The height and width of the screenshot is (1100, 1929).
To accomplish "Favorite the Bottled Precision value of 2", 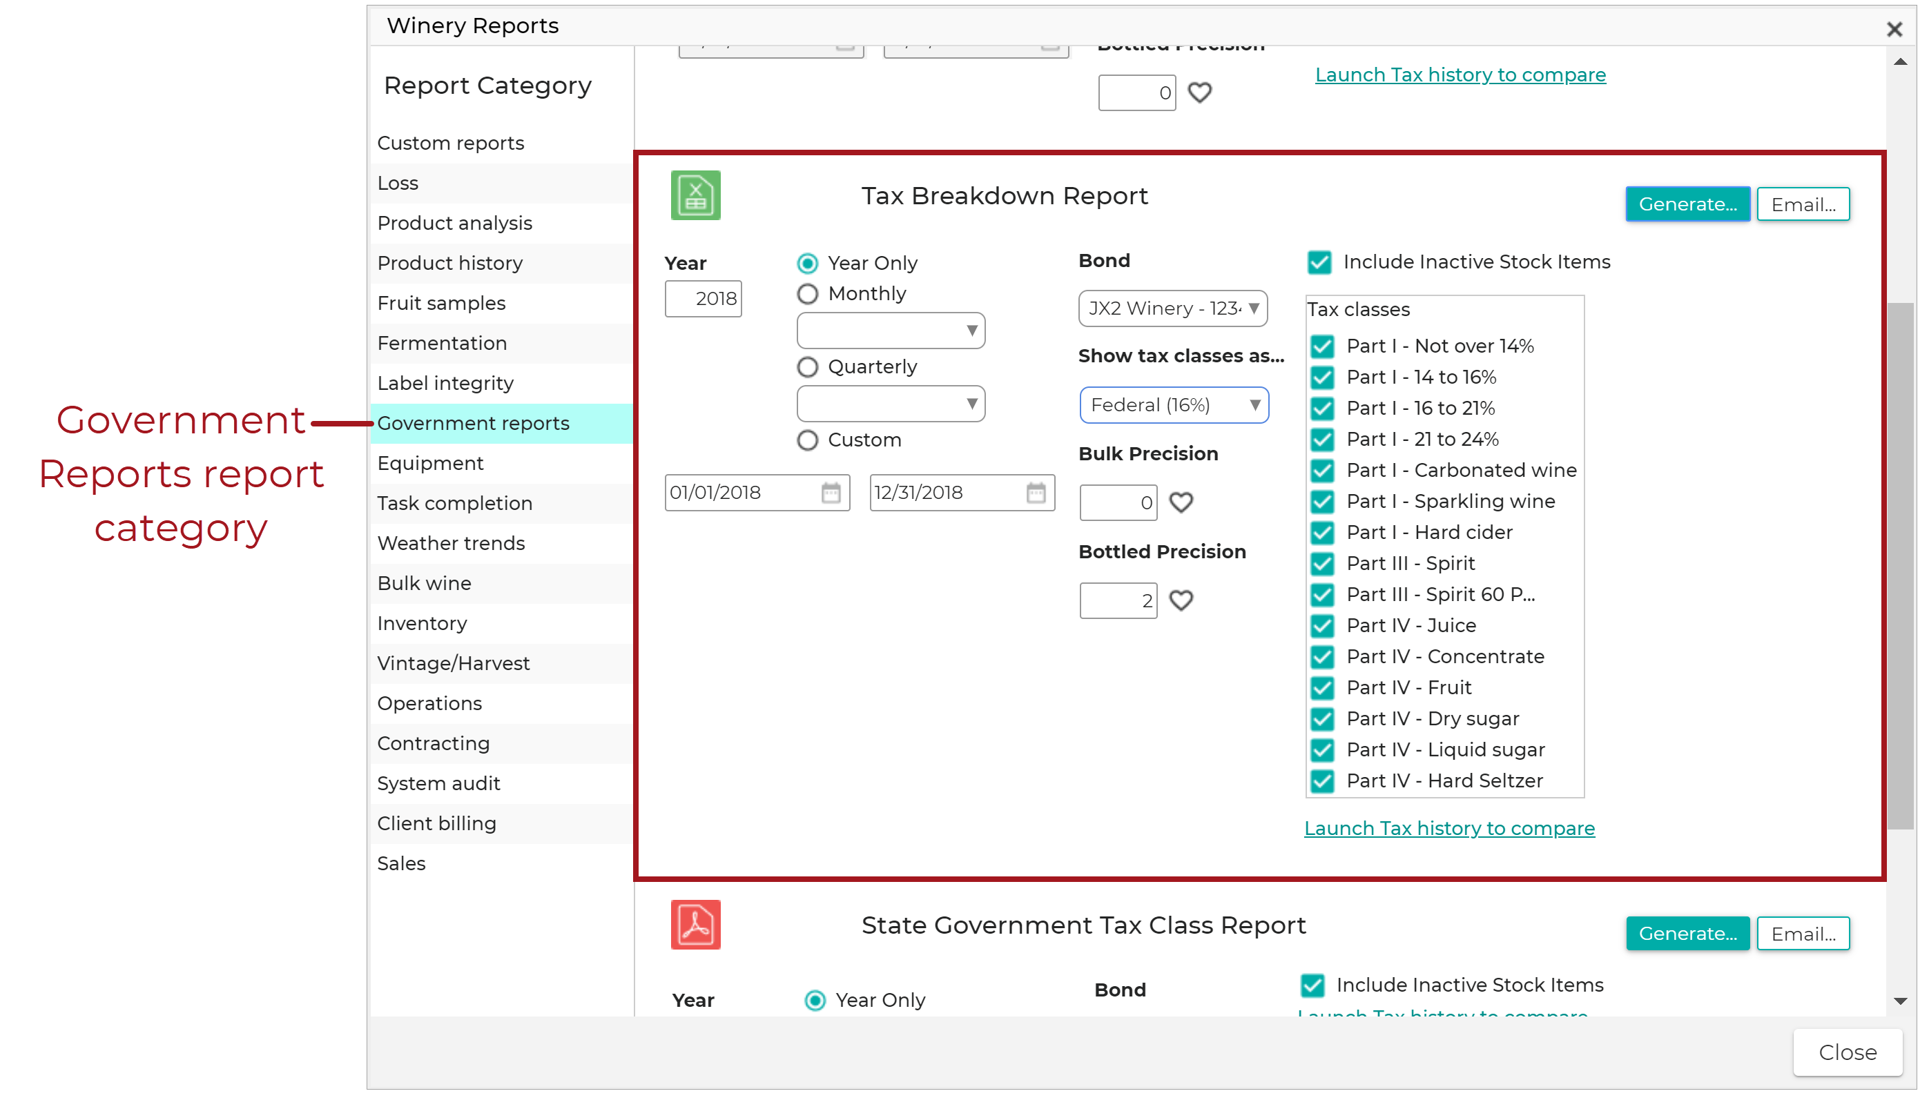I will coord(1181,600).
